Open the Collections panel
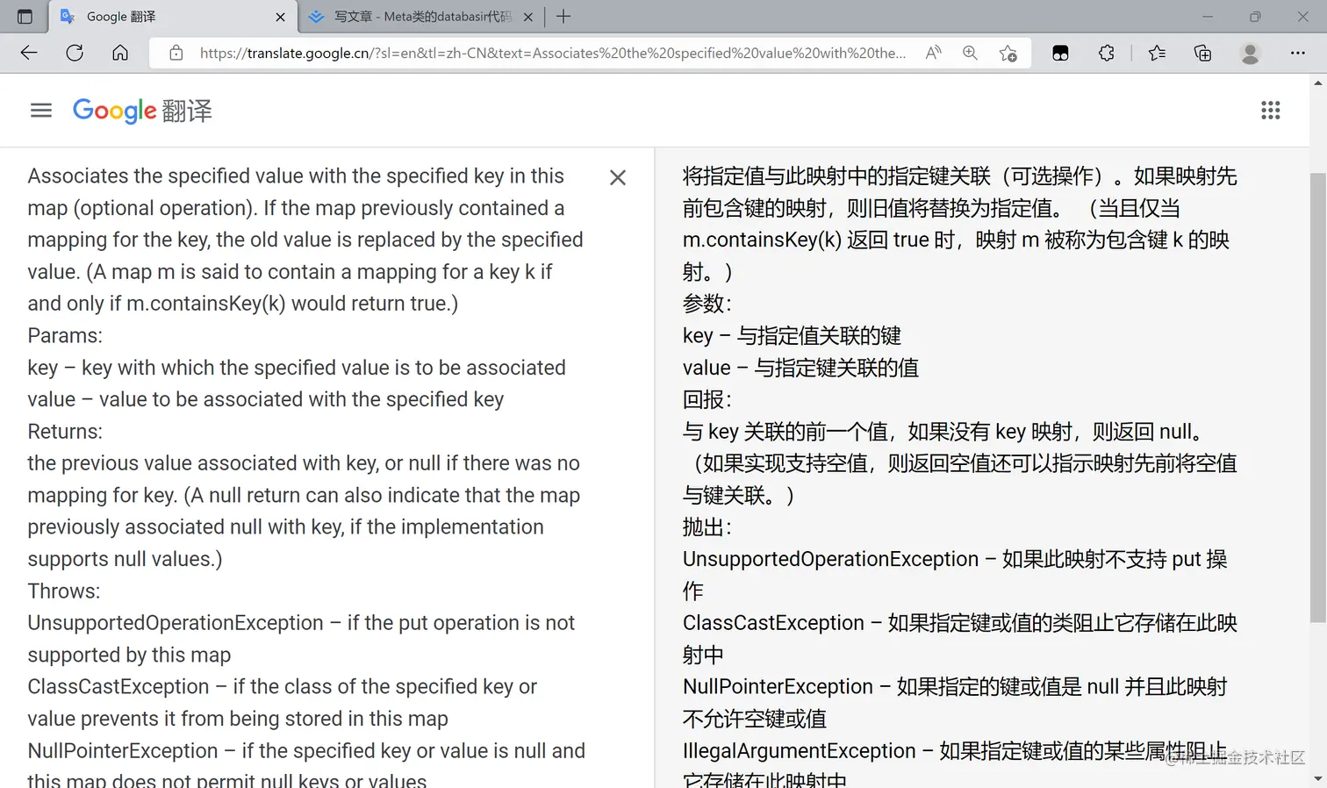Image resolution: width=1327 pixels, height=788 pixels. [x=1202, y=53]
